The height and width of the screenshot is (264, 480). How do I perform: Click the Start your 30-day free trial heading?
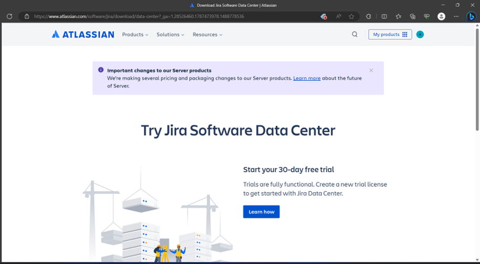[288, 170]
